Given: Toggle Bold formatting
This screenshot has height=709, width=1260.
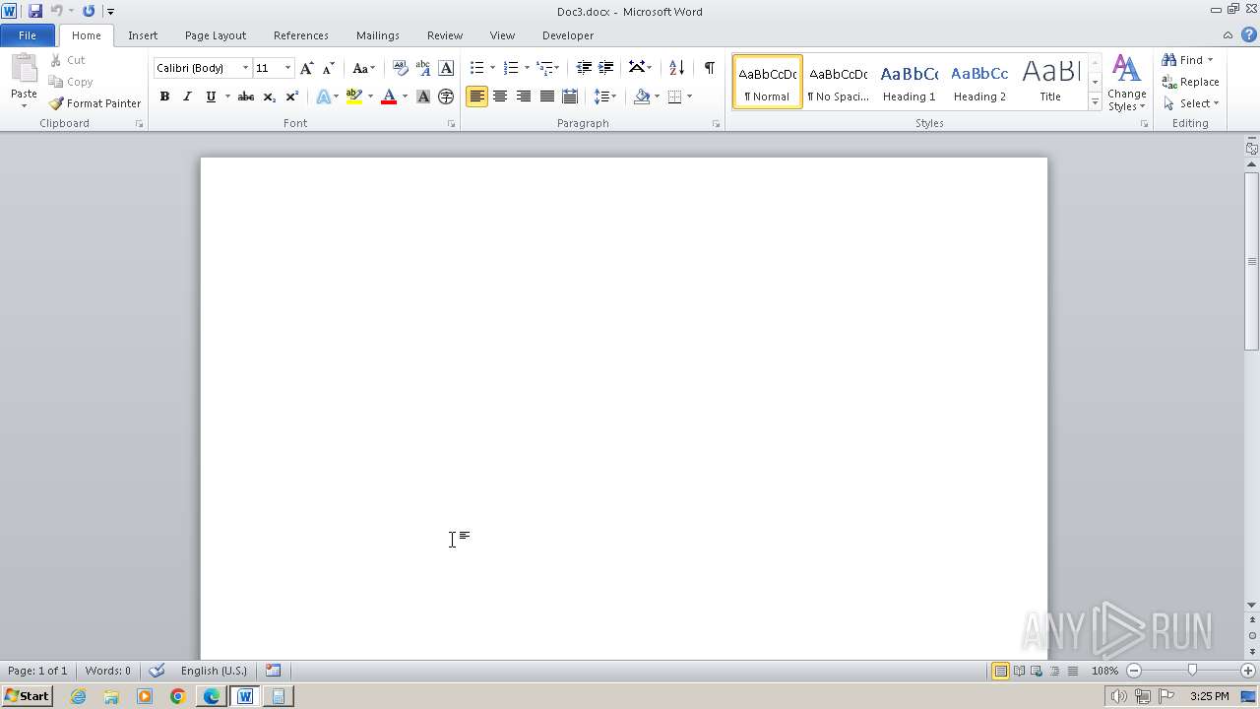Looking at the screenshot, I should click(x=164, y=97).
